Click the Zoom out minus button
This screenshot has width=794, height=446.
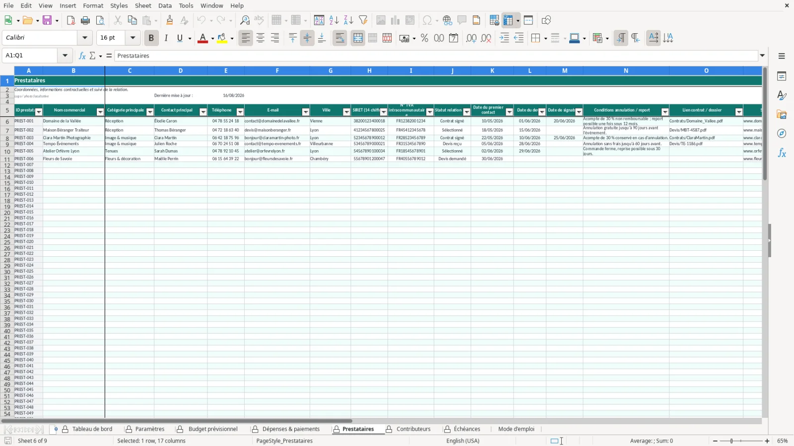715,441
